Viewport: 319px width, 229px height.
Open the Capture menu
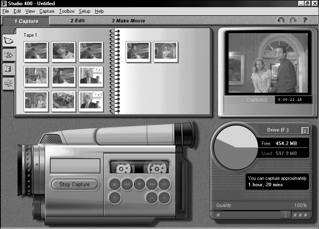click(x=47, y=11)
